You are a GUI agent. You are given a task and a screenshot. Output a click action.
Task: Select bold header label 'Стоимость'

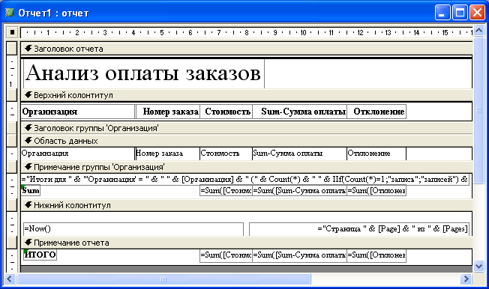(226, 112)
